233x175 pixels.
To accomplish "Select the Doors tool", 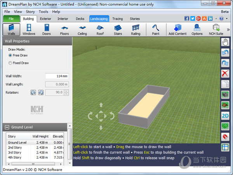I will pos(47,30).
